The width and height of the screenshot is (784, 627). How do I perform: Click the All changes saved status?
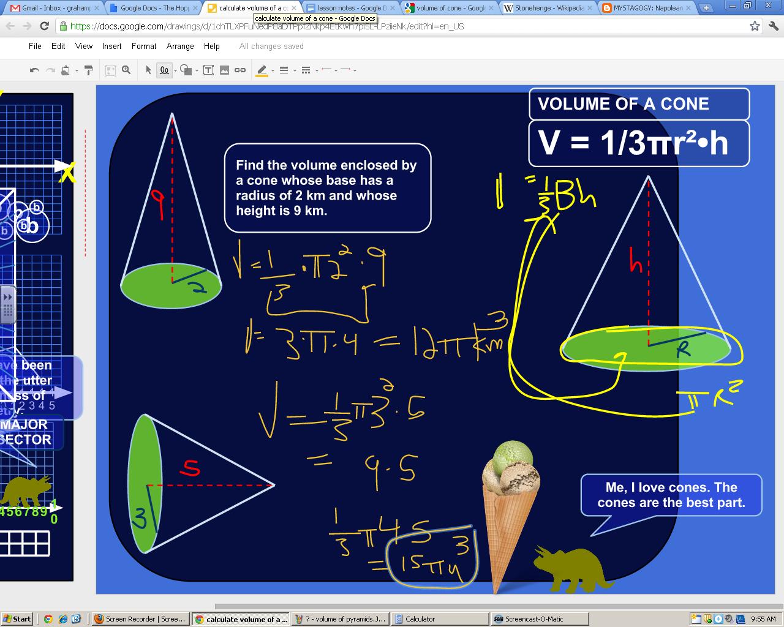tap(271, 47)
